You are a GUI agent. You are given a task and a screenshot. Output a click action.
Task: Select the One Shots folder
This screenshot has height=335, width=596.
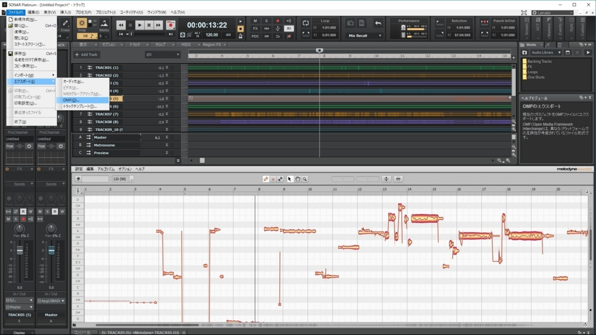(533, 77)
